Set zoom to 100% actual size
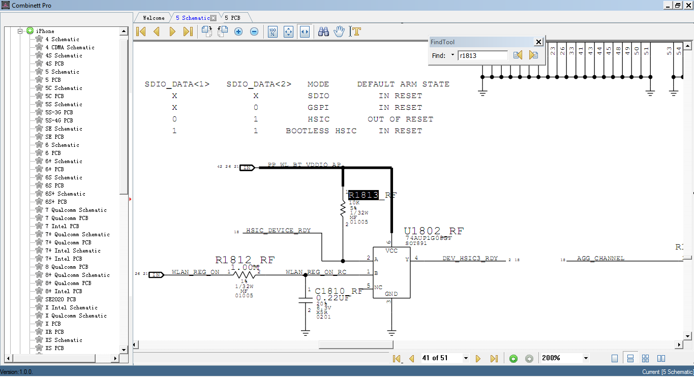This screenshot has height=377, width=694. click(273, 32)
